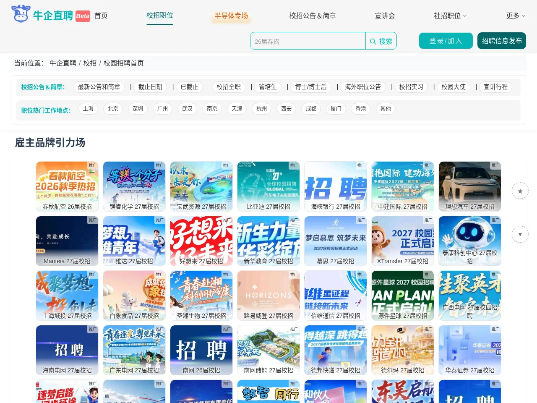The height and width of the screenshot is (403, 537).
Task: Filter job locations by 北京
Action: tap(113, 109)
